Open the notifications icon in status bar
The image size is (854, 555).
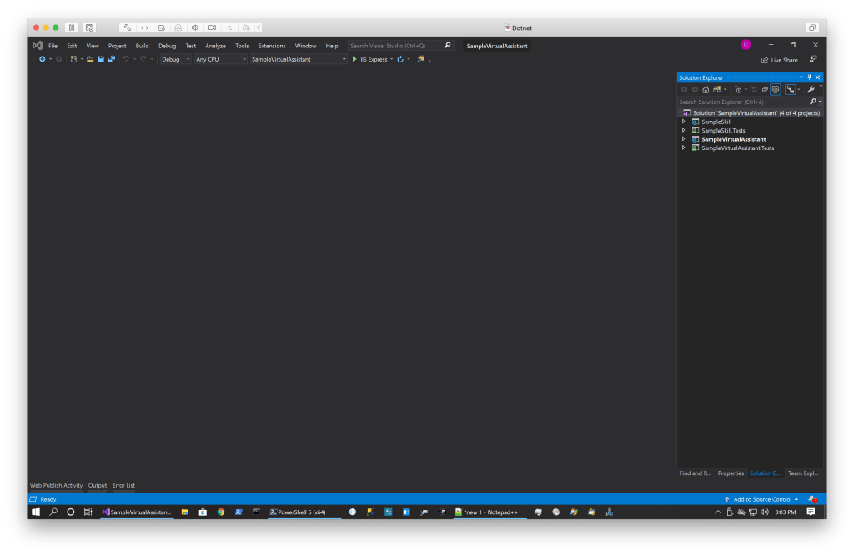[x=811, y=499]
